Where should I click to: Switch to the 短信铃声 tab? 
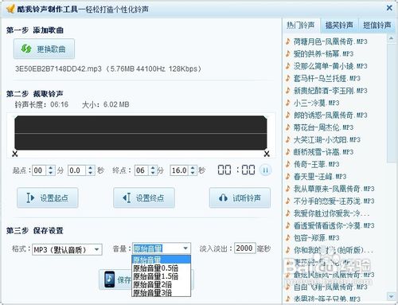point(377,25)
